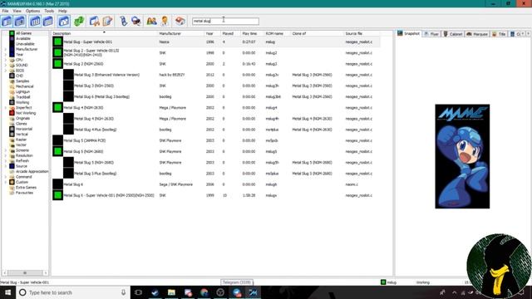Sort by the Played column header
Screen dimensions: 532x299
coord(230,33)
